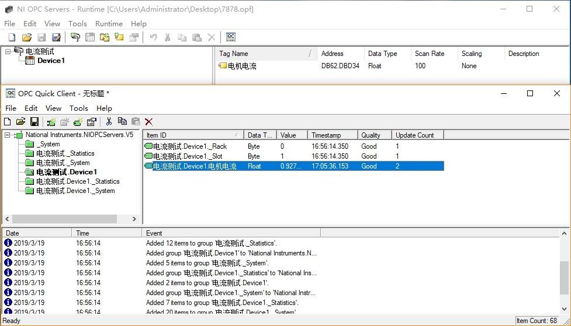Click Properties icon in Quick Client toolbar
This screenshot has height=326, width=571.
pos(91,122)
